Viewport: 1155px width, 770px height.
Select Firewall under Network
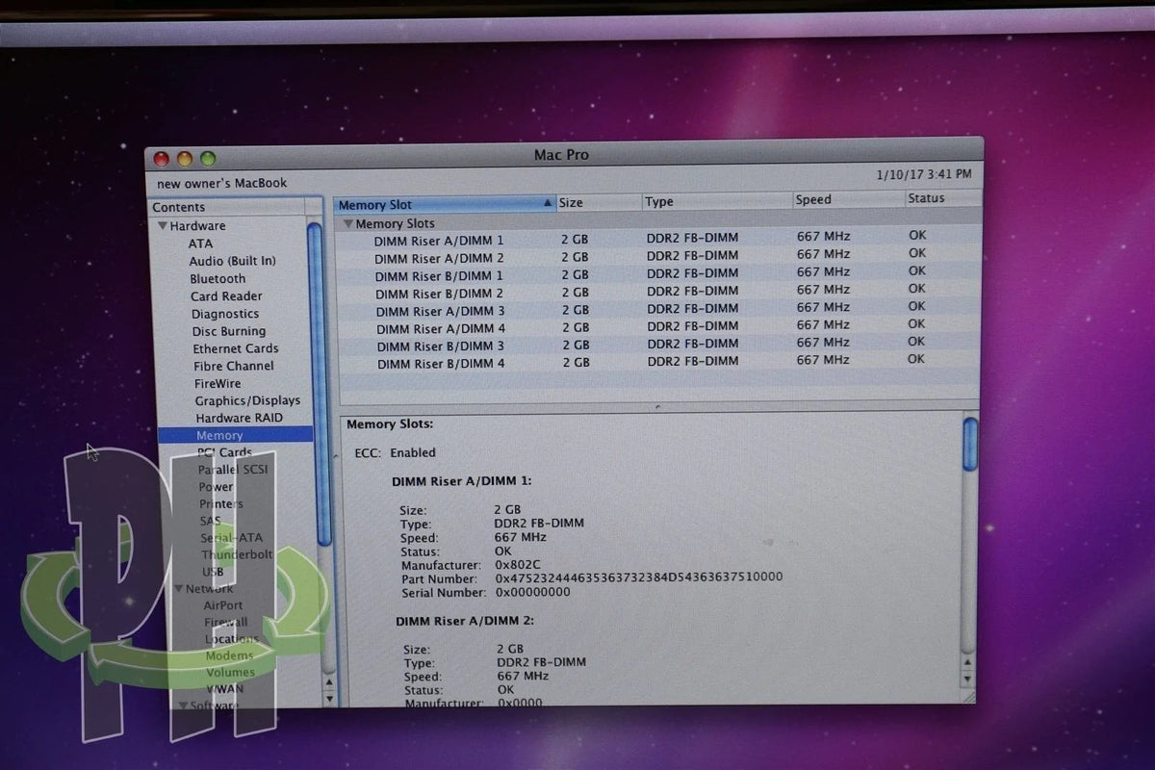point(225,622)
